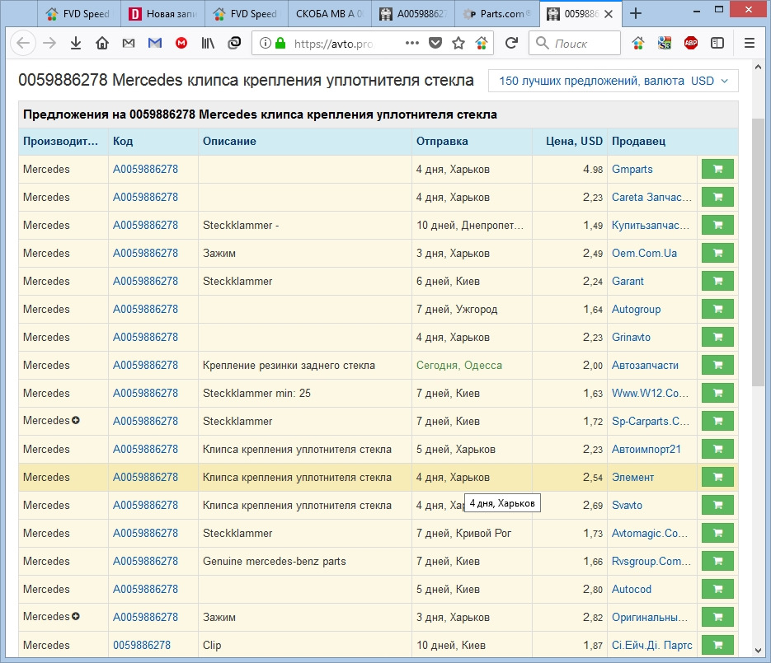This screenshot has height=663, width=771.
Task: Expand the plus icon beside Mercedes in Оригинальны row
Action: click(76, 616)
